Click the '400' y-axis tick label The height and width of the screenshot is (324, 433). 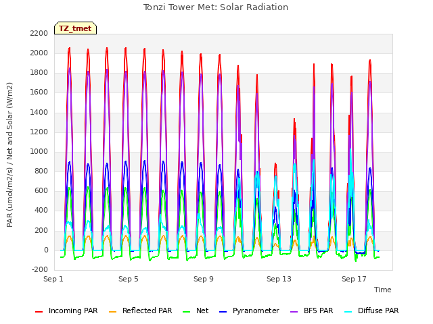point(41,211)
